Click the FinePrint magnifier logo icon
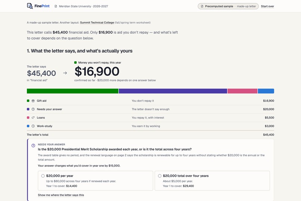Image resolution: width=301 pixels, height=201 pixels. click(x=30, y=6)
